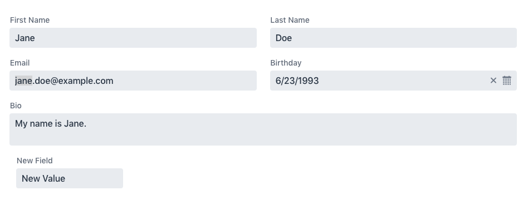Click the empty lower area of the Bio box

(x=263, y=138)
